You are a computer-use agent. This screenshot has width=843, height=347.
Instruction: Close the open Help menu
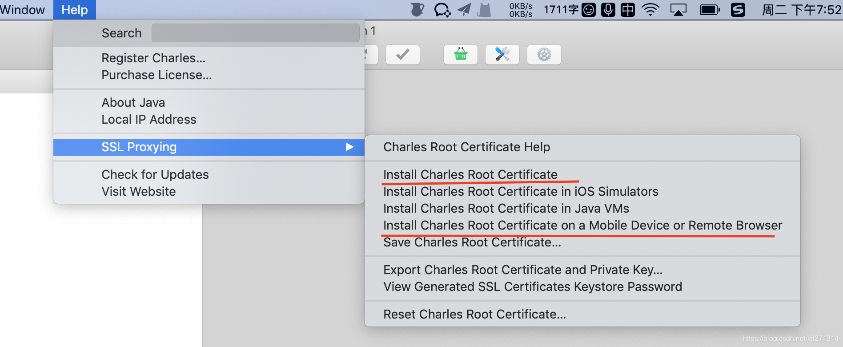75,10
